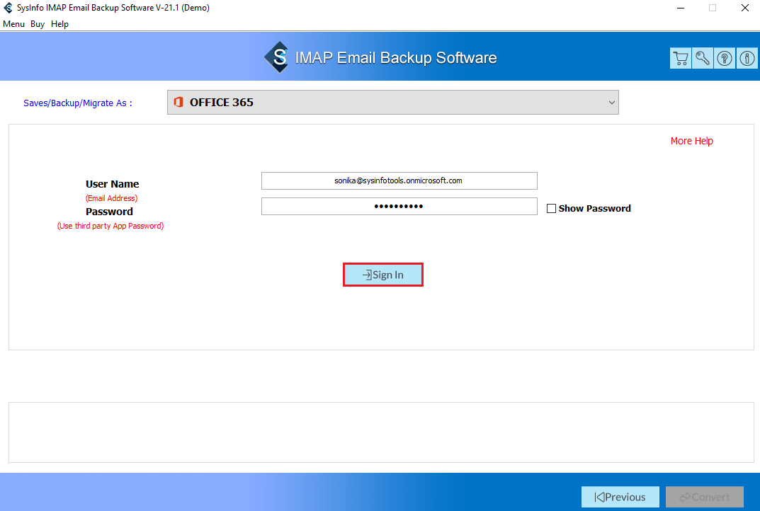This screenshot has width=760, height=511.
Task: Go back with the Previous button
Action: coord(620,497)
